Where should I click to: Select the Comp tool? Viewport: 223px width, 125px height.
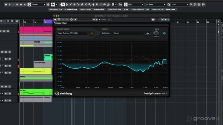coord(97,5)
